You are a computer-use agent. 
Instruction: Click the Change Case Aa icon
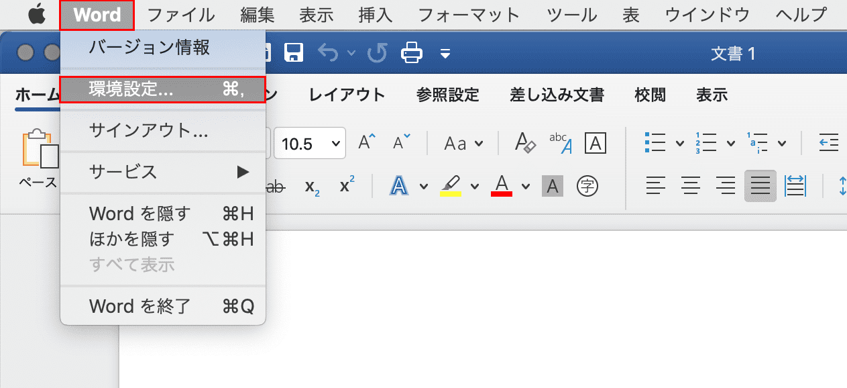pos(455,143)
